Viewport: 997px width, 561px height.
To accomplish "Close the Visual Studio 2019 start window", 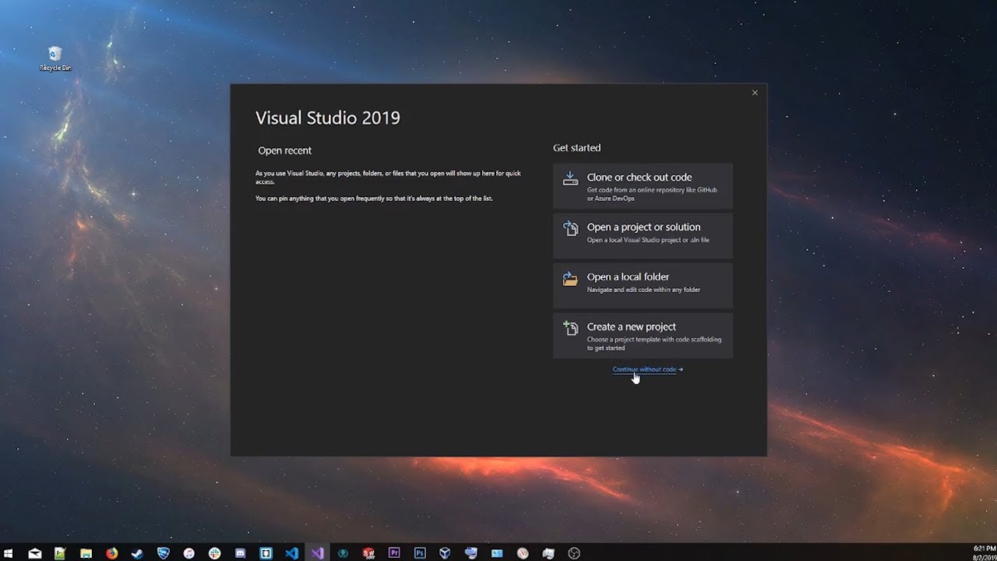I will pyautogui.click(x=755, y=93).
